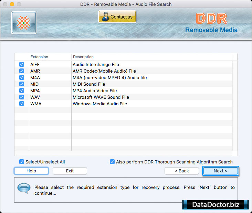The image size is (252, 213).
Task: Click the speech bubble info icon
Action: coord(24,188)
